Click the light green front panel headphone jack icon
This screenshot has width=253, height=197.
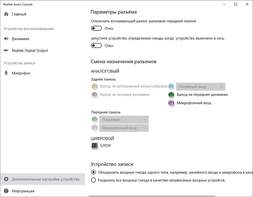pyautogui.click(x=94, y=119)
